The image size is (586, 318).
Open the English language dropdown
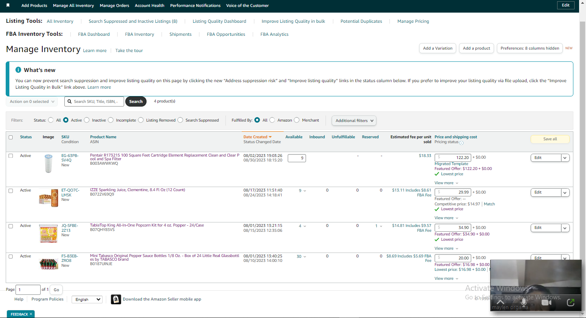(87, 299)
